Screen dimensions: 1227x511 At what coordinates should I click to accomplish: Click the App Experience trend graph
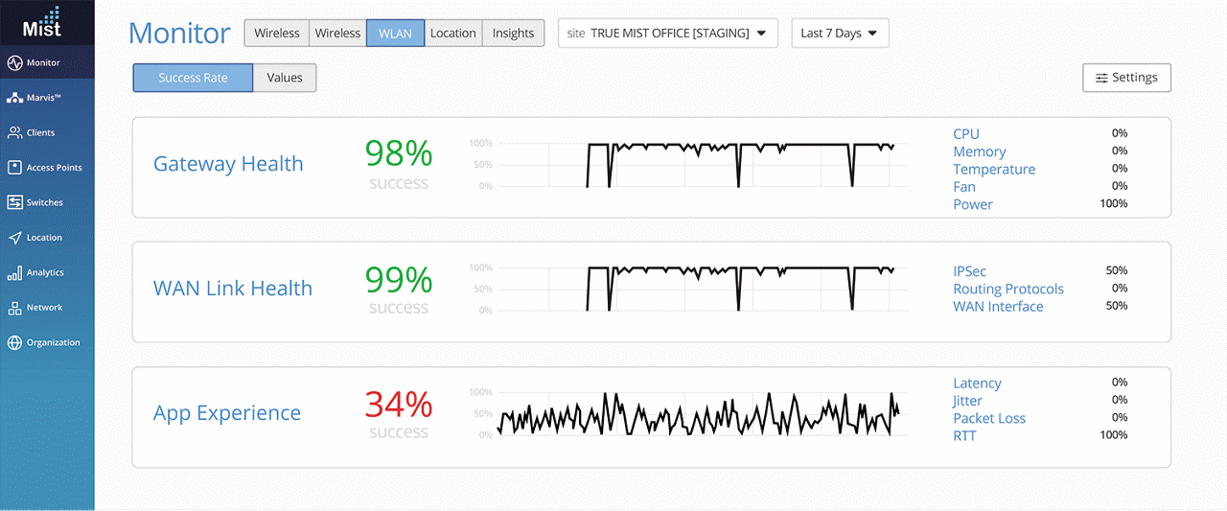[x=698, y=413]
